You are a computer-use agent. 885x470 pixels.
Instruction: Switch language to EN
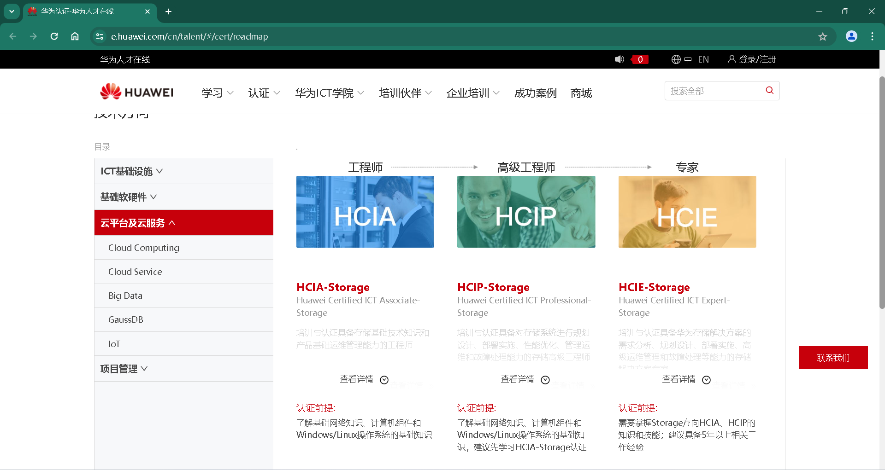click(703, 59)
